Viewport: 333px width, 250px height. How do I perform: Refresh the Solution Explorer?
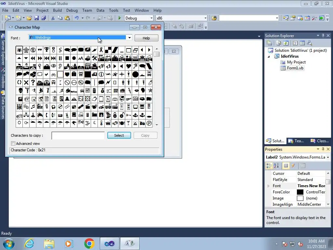tap(286, 43)
